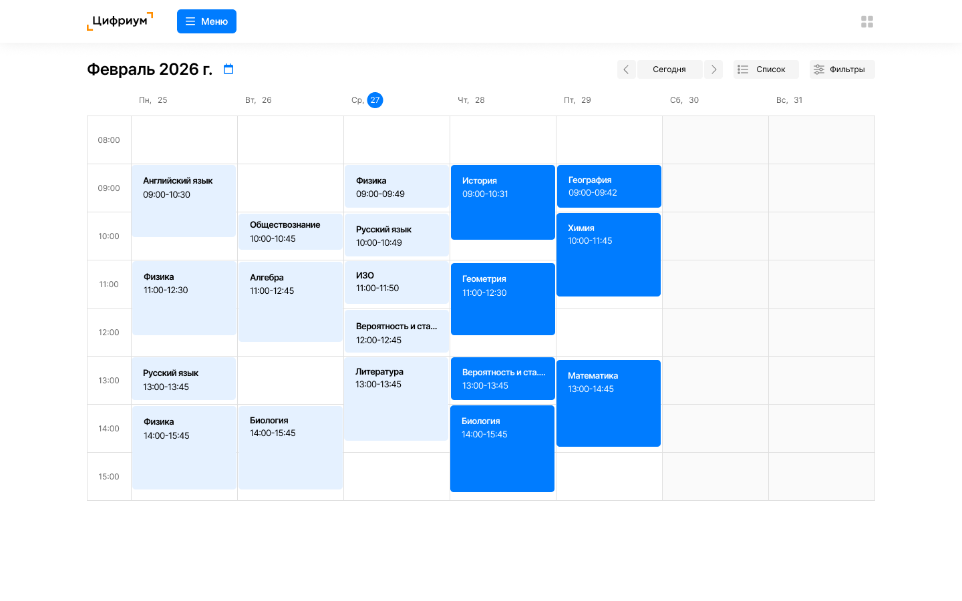The width and height of the screenshot is (962, 601).
Task: Open the apps grid icon
Action: click(866, 22)
